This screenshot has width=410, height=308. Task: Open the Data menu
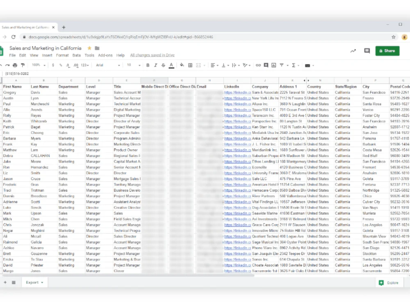tap(77, 55)
